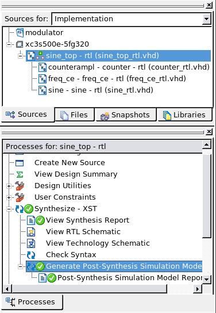Click the Create New Source window icon
216x313 pixels.
(20, 163)
